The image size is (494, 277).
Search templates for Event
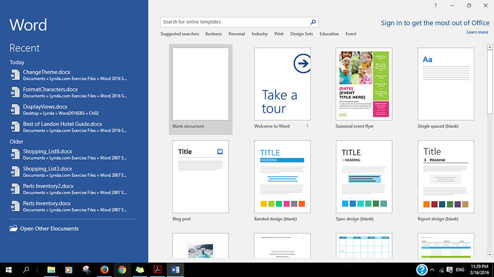click(351, 34)
